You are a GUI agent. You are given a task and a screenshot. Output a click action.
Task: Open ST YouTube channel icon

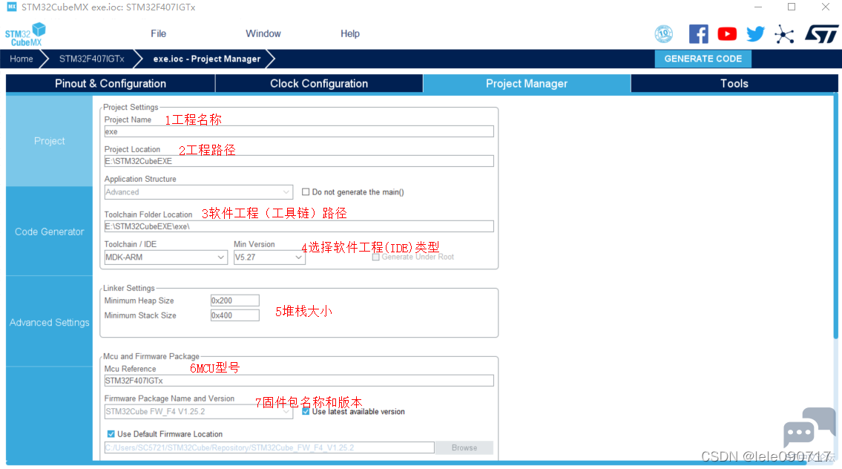727,34
